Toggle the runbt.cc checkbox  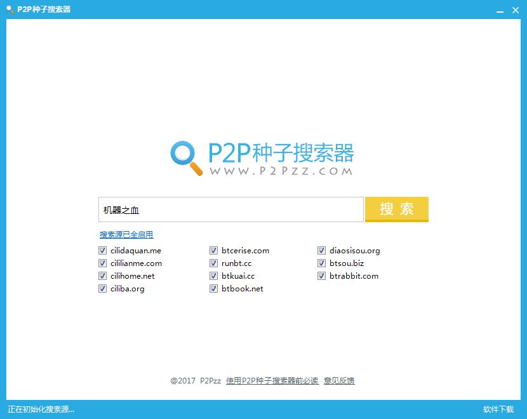coord(214,263)
